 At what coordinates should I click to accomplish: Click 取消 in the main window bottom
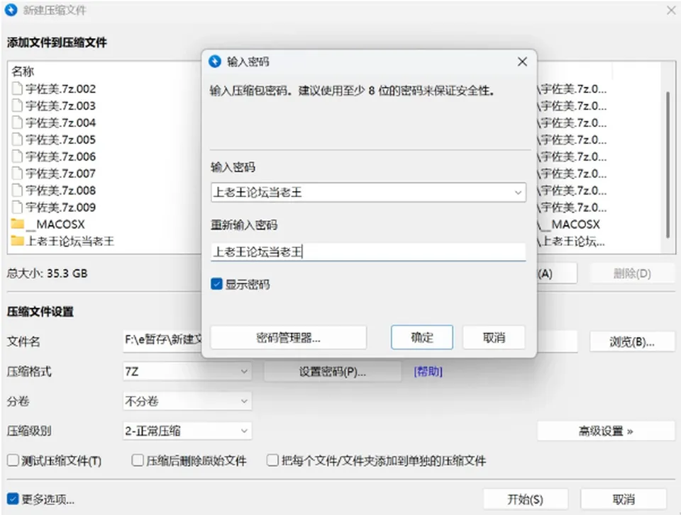point(624,499)
